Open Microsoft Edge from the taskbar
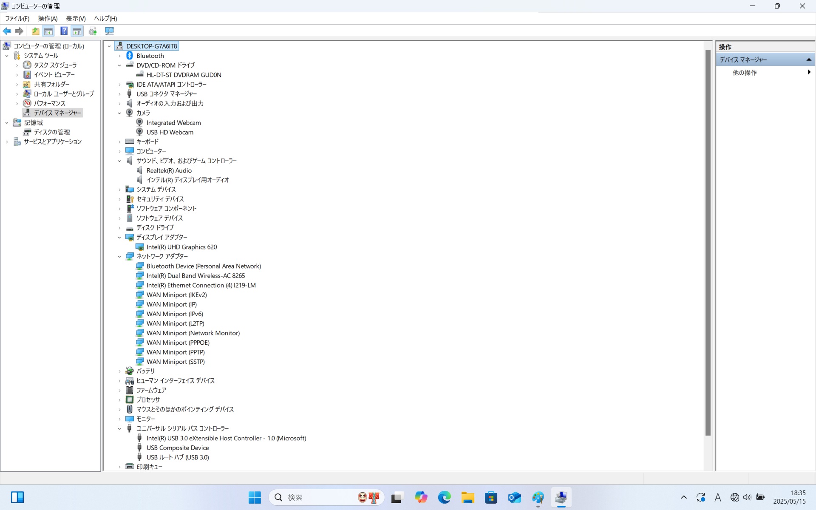The height and width of the screenshot is (510, 816). coord(444,497)
